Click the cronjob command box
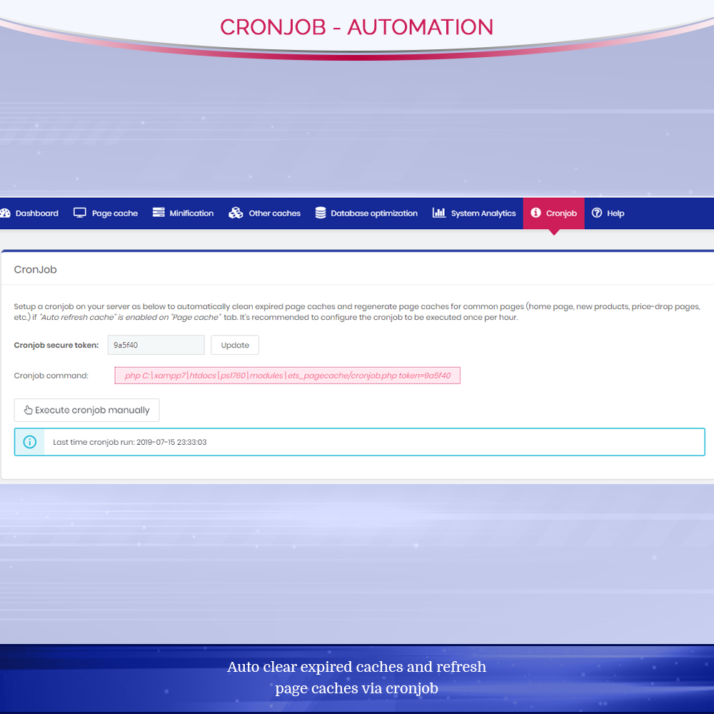This screenshot has height=714, width=714. [x=287, y=376]
